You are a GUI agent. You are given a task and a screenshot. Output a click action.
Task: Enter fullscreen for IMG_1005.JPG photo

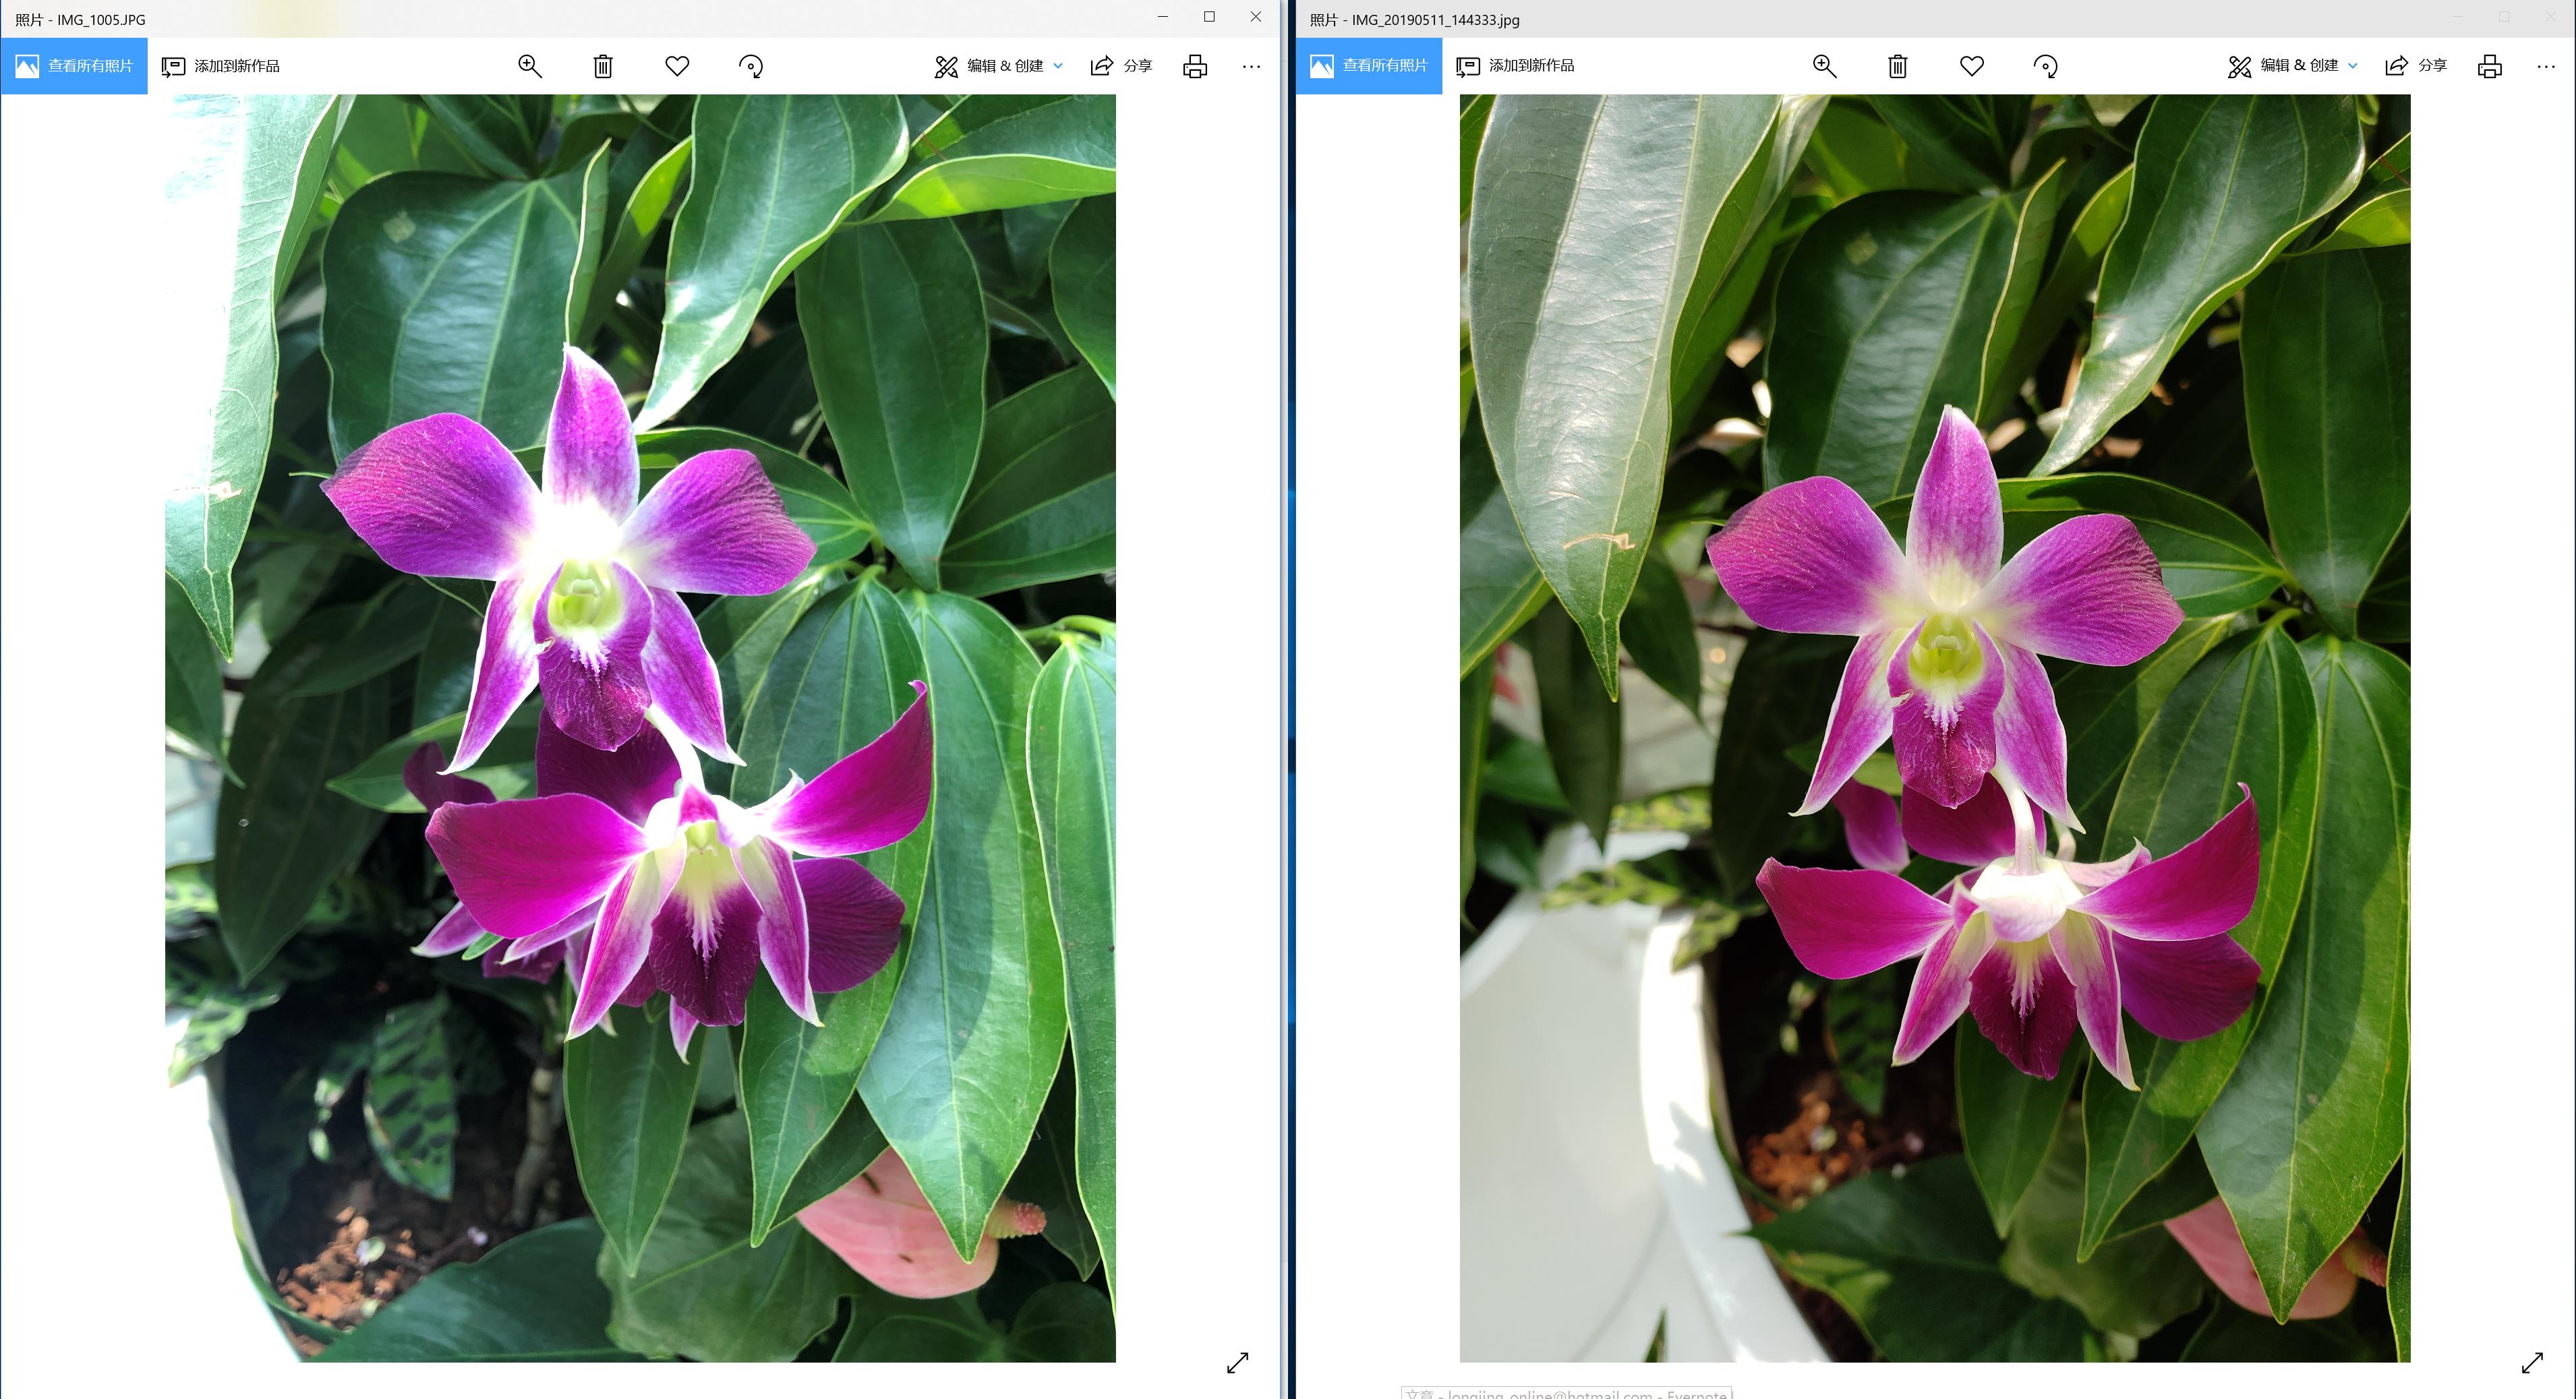coord(1237,1362)
